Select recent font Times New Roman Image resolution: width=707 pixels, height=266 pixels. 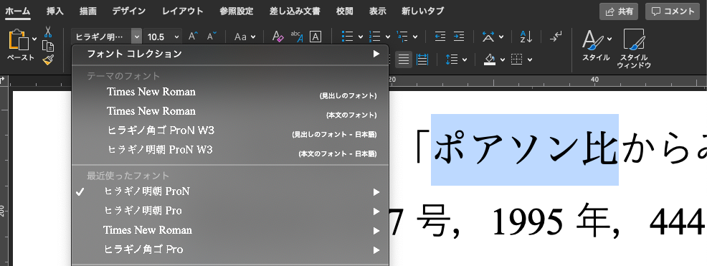coord(230,230)
